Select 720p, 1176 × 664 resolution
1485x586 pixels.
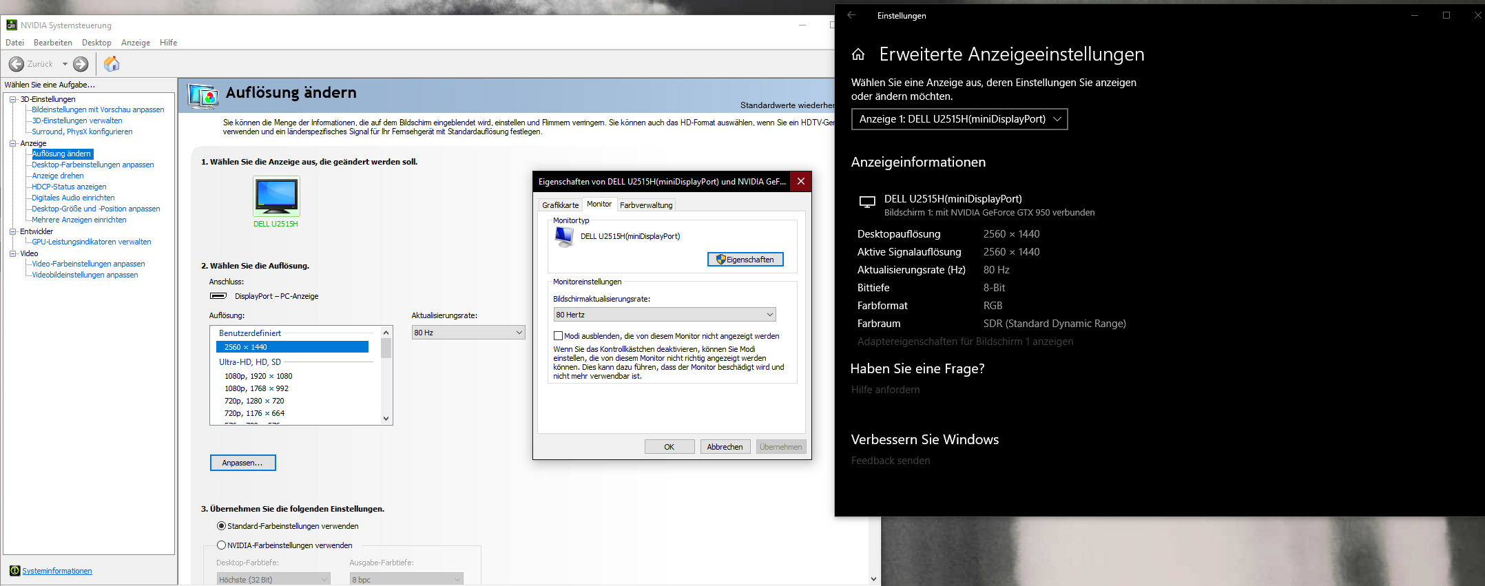(x=254, y=413)
